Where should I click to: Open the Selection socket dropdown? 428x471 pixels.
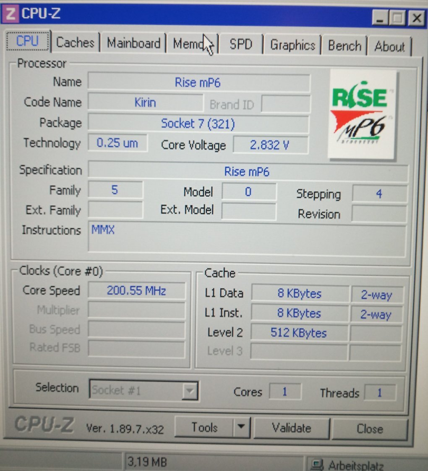click(144, 390)
